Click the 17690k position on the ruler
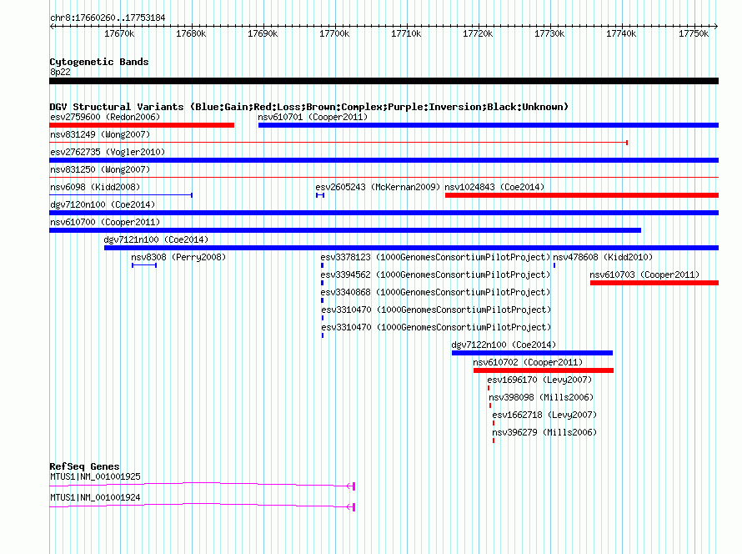 (263, 33)
